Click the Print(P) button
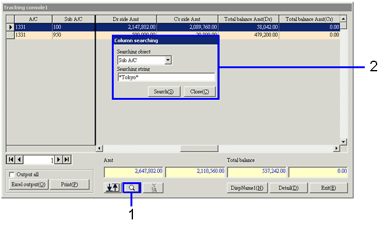This screenshot has width=384, height=225. pyautogui.click(x=70, y=185)
